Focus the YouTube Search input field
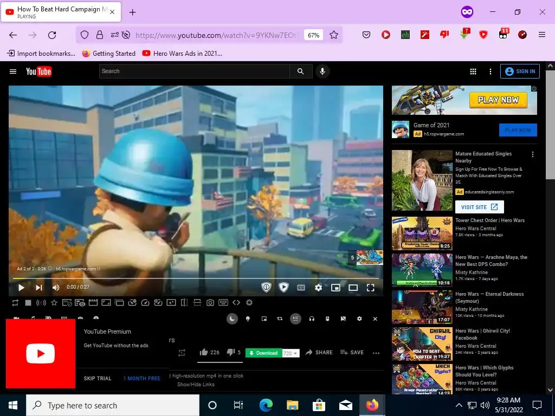 click(x=195, y=71)
